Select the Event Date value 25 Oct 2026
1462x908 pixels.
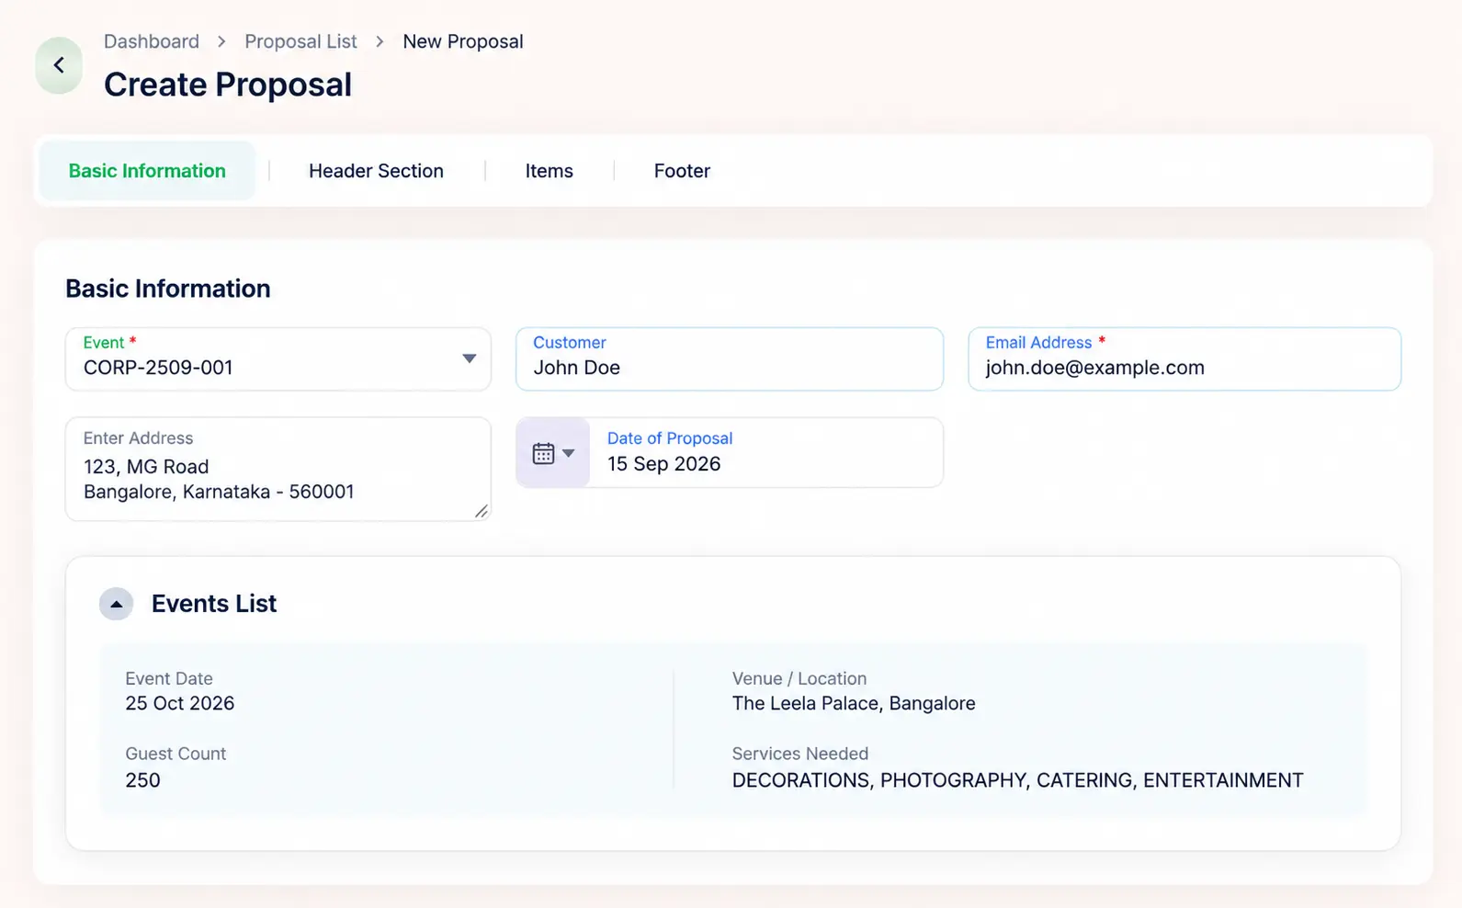(180, 704)
